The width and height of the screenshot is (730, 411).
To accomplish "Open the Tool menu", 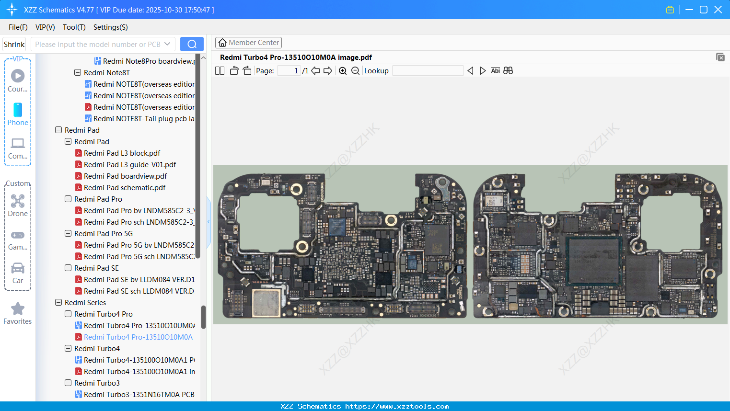I will (74, 27).
